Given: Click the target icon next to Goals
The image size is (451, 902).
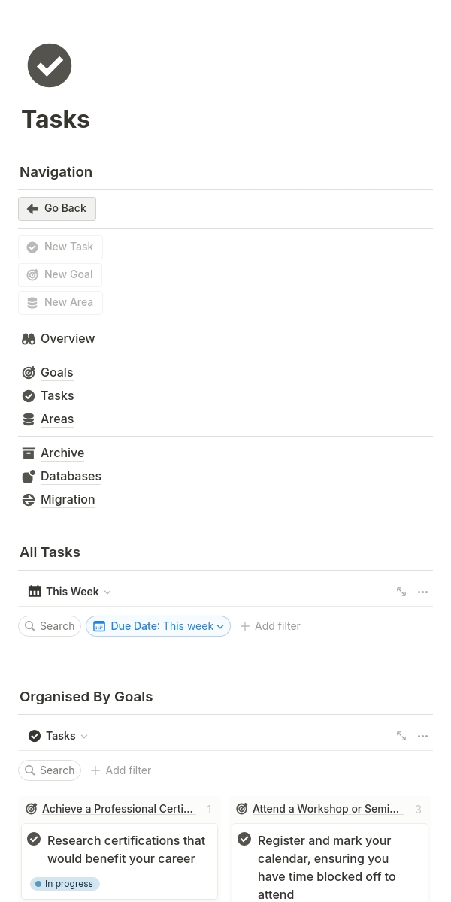Looking at the screenshot, I should pyautogui.click(x=29, y=373).
